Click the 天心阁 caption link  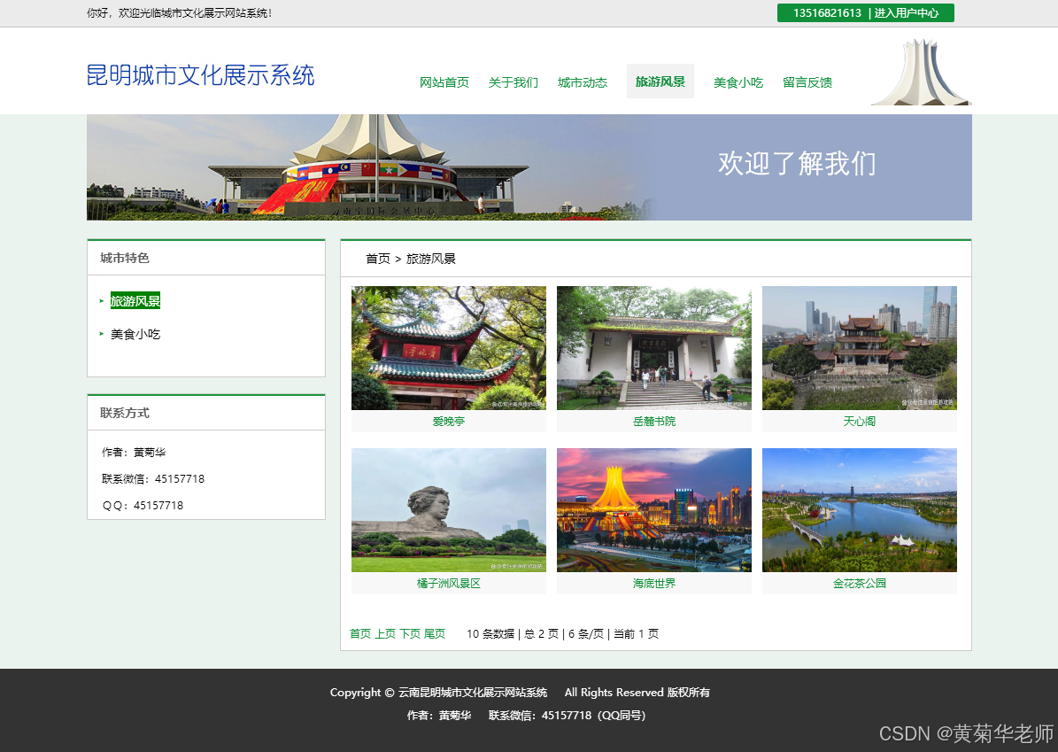click(x=860, y=422)
